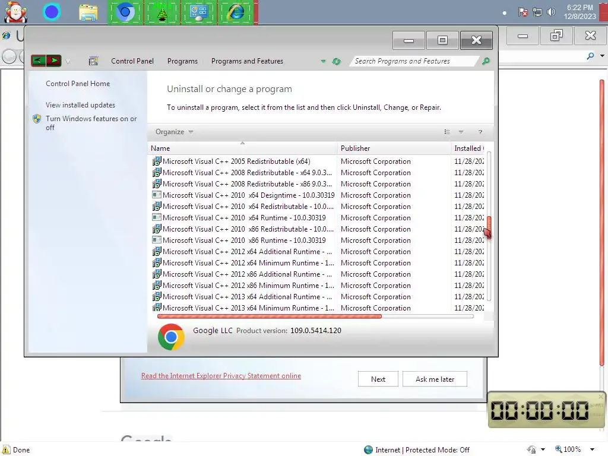The height and width of the screenshot is (456, 608).
Task: Click the IE status bar warning icon
Action: (x=6, y=449)
